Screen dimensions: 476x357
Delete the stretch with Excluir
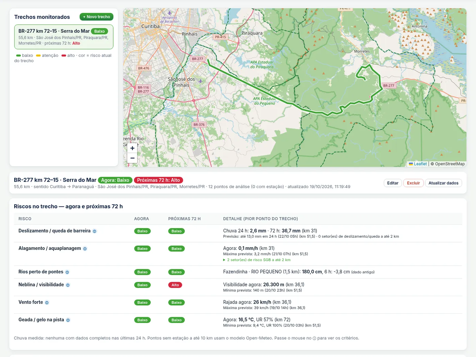pyautogui.click(x=413, y=183)
